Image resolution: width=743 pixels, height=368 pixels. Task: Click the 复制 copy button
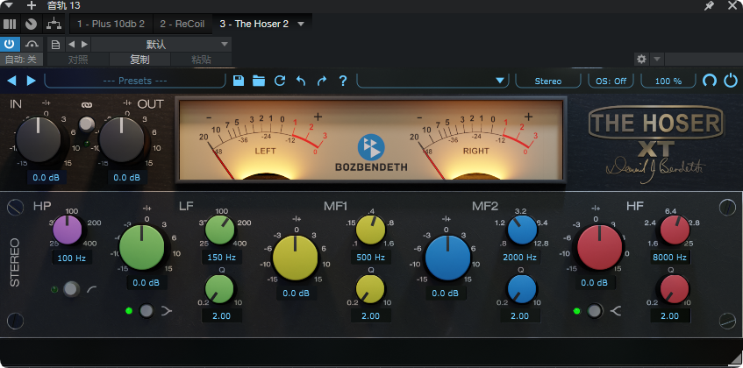(139, 60)
